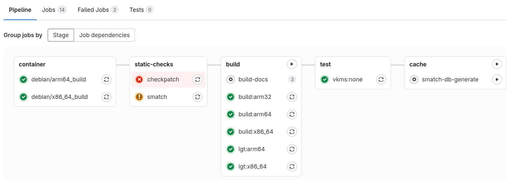Open the Failed Jobs tab
The image size is (512, 180).
pyautogui.click(x=98, y=10)
